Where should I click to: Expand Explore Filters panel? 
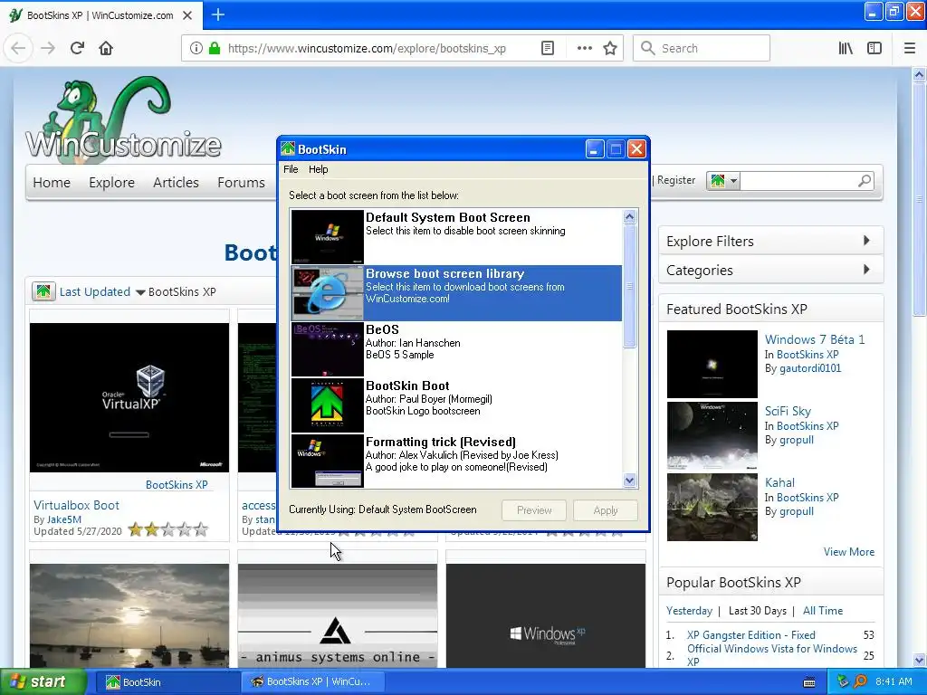tap(771, 241)
